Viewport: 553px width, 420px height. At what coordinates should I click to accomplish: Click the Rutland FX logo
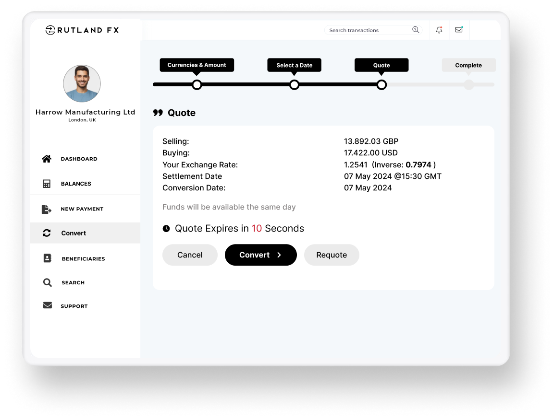point(82,30)
